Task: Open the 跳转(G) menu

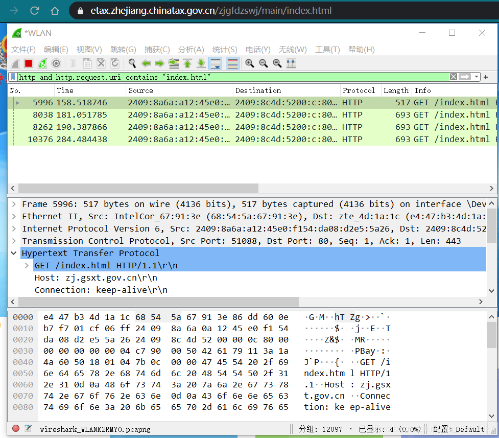Action: (123, 50)
